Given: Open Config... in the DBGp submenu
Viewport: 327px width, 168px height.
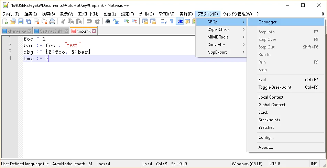Looking at the screenshot, I should coord(286,137).
